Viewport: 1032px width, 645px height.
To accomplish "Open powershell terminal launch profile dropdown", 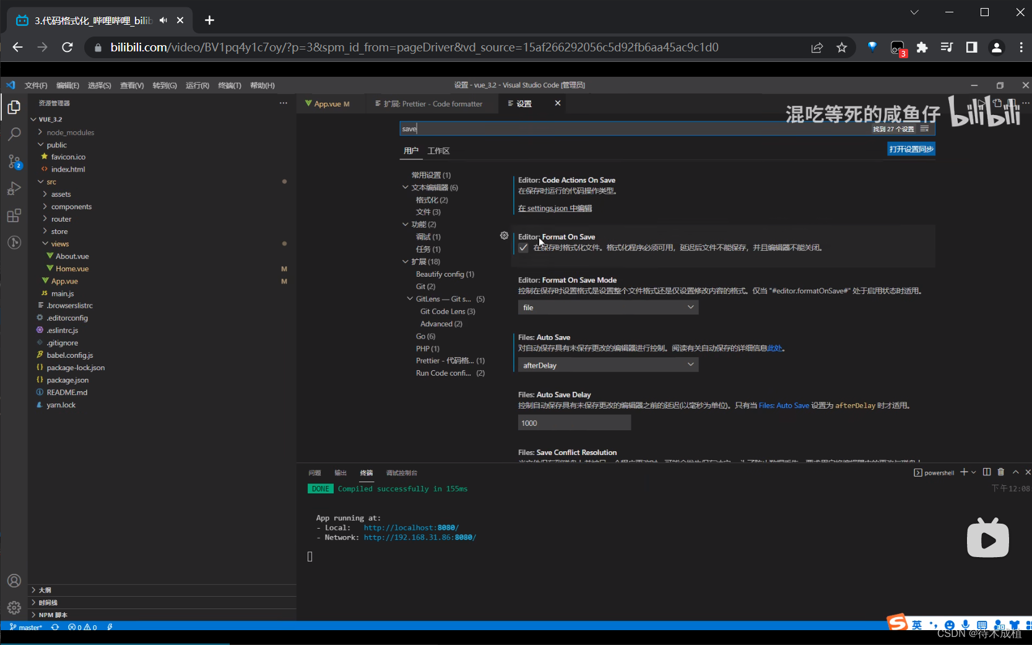I will [x=974, y=472].
